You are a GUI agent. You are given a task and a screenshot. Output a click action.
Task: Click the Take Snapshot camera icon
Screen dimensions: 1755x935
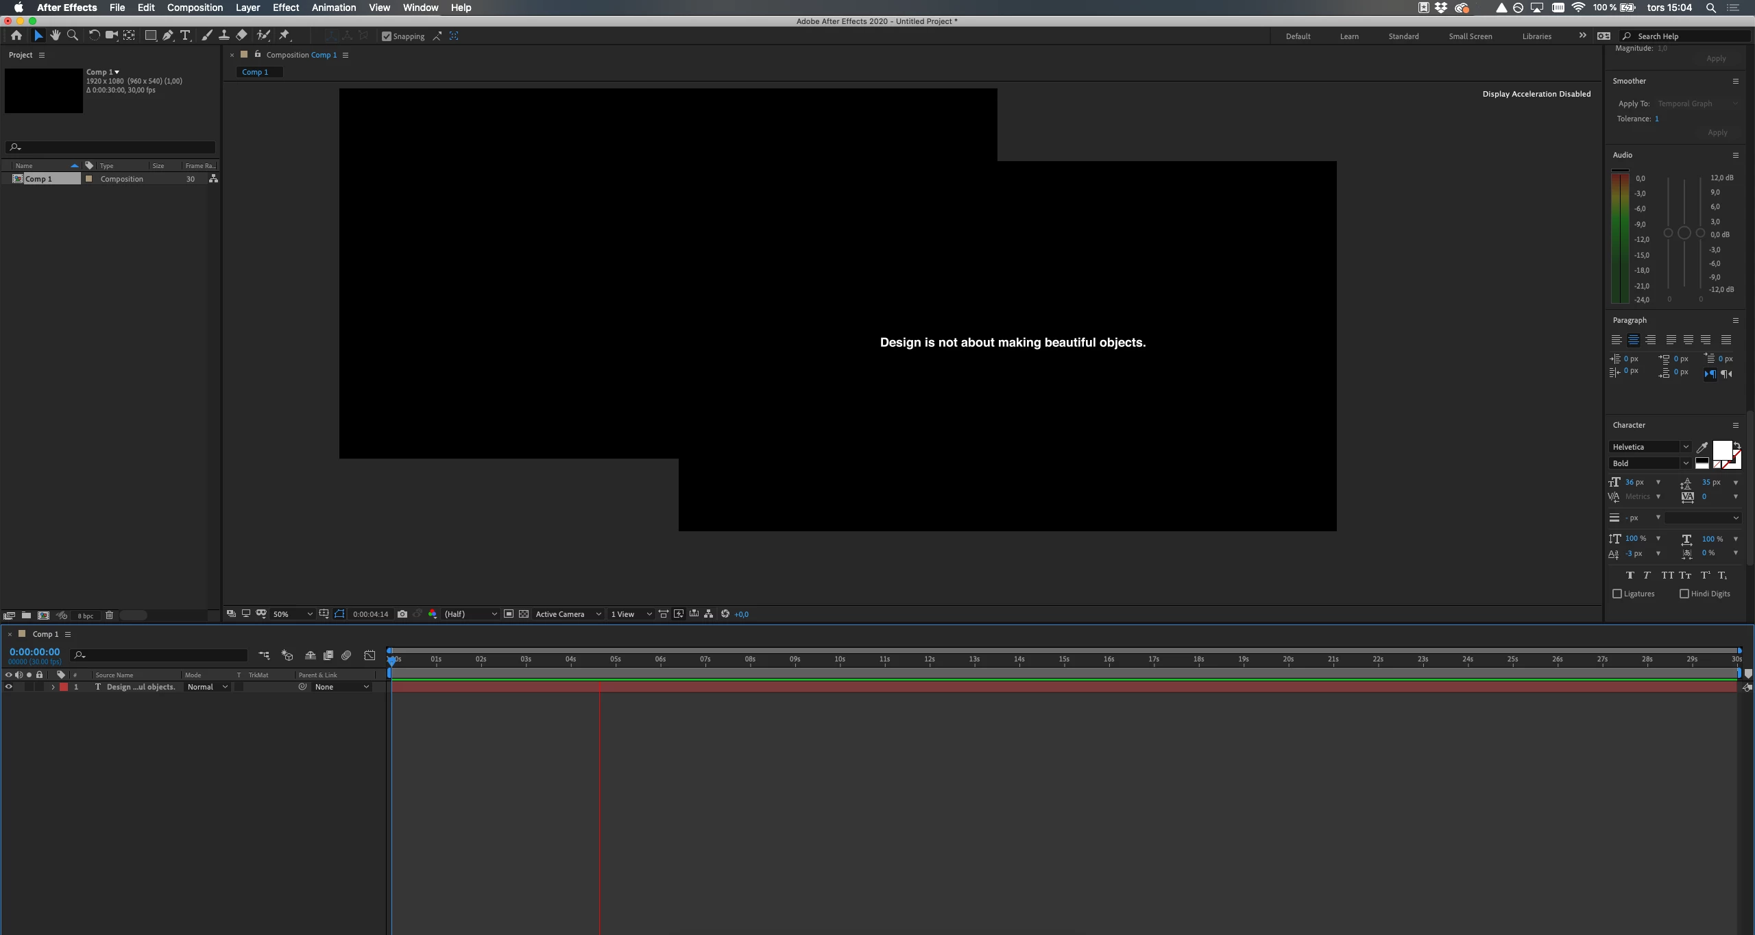402,614
